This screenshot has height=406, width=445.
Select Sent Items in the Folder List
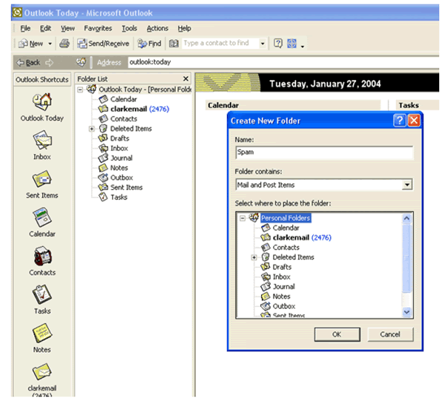[x=126, y=187]
